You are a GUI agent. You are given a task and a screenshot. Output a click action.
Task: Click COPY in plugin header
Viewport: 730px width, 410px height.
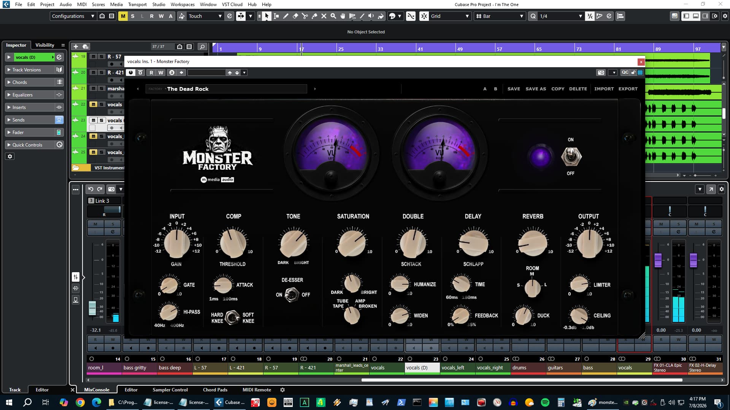(558, 89)
